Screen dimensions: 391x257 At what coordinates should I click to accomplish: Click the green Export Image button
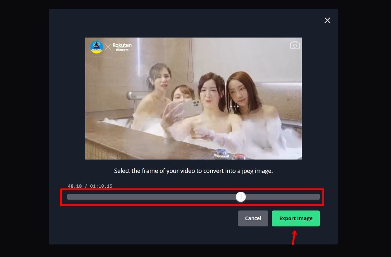(x=296, y=218)
